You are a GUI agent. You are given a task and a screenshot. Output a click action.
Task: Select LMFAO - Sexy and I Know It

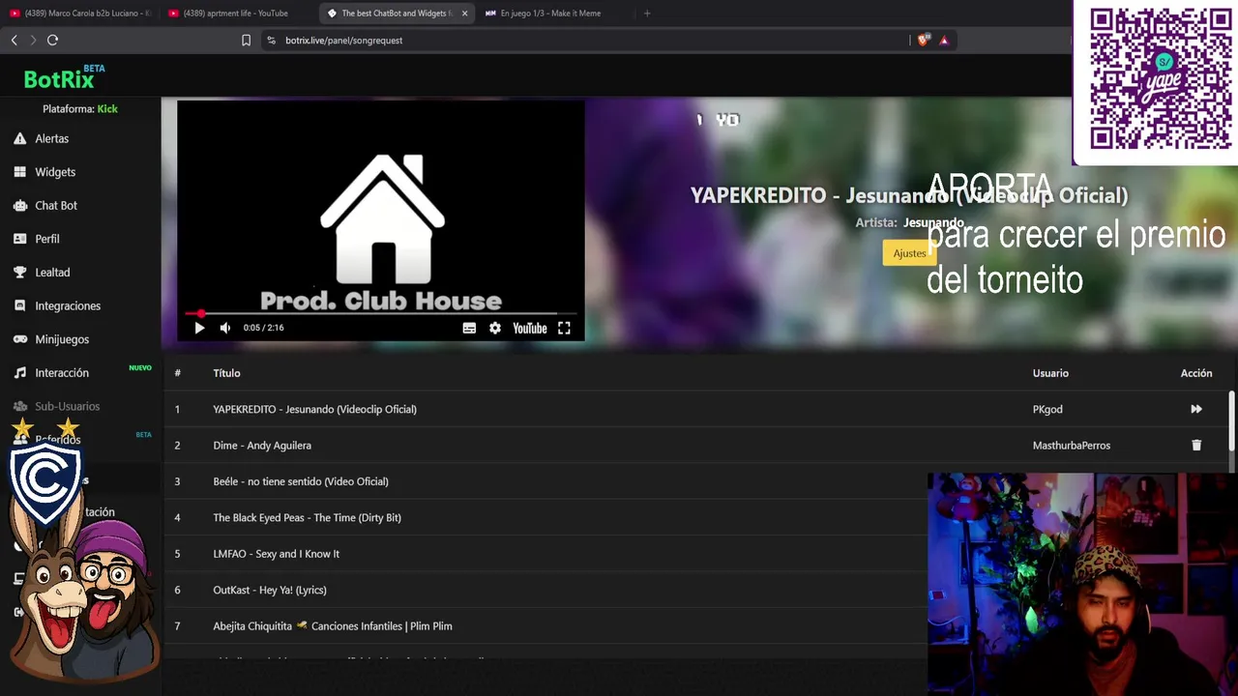tap(545, 554)
